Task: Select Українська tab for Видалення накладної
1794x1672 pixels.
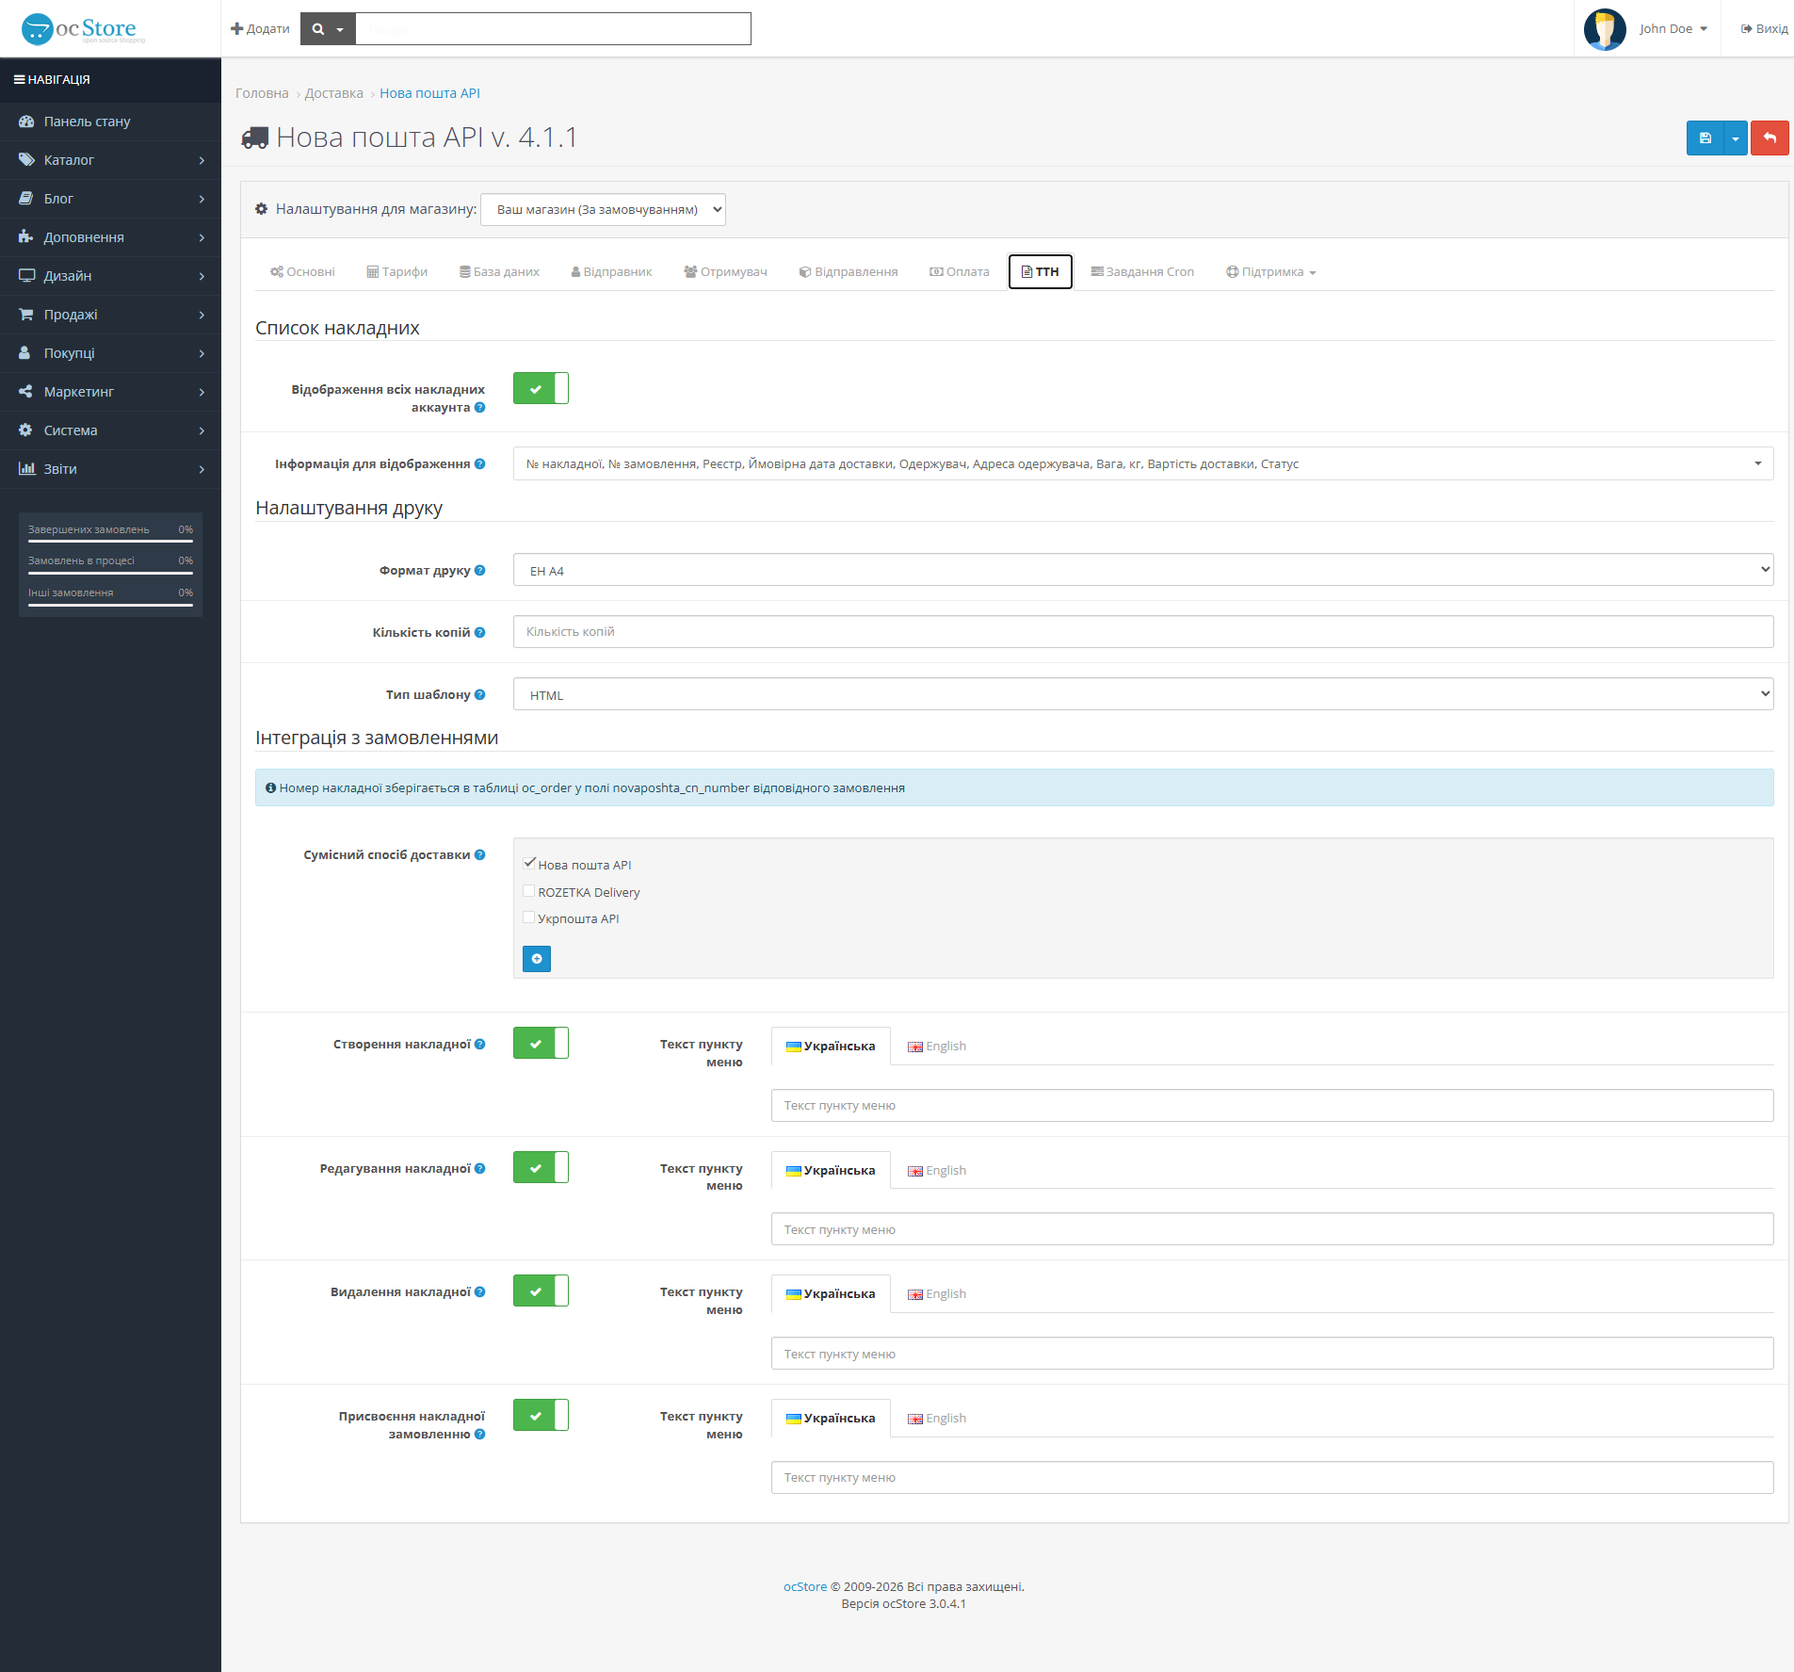Action: tap(831, 1294)
